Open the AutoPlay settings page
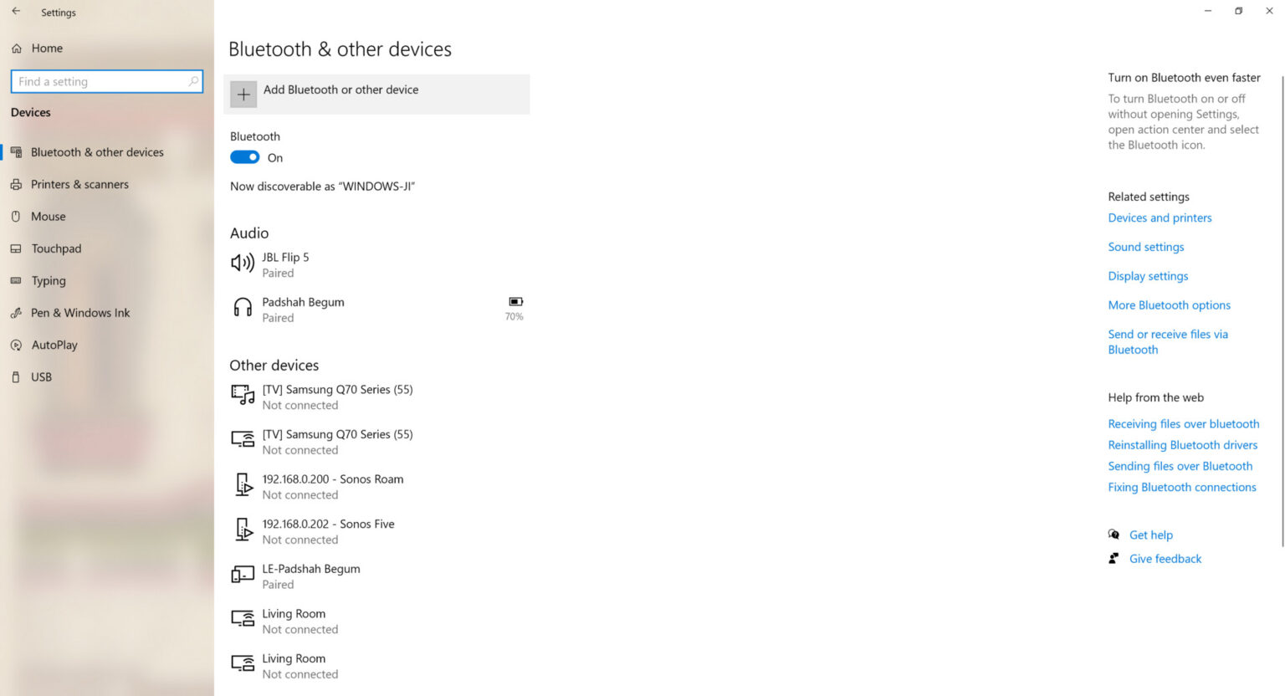Image resolution: width=1285 pixels, height=696 pixels. 54,345
